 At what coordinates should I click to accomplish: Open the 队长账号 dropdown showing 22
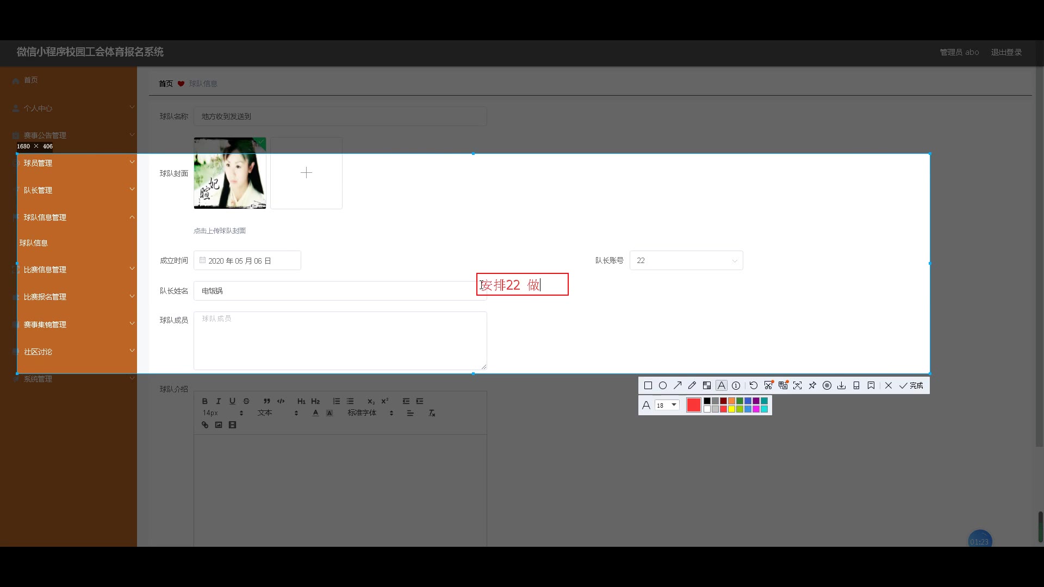click(686, 260)
